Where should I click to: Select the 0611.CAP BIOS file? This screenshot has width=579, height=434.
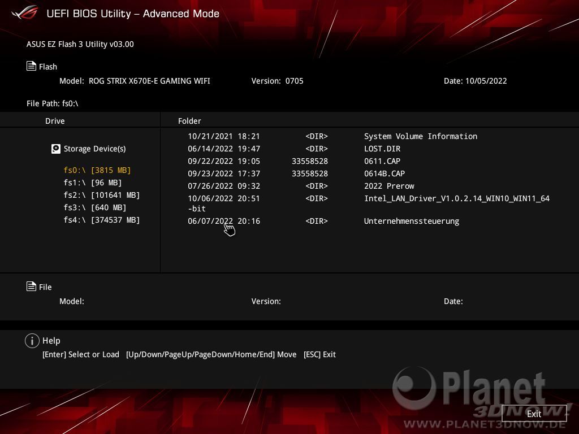pyautogui.click(x=382, y=161)
